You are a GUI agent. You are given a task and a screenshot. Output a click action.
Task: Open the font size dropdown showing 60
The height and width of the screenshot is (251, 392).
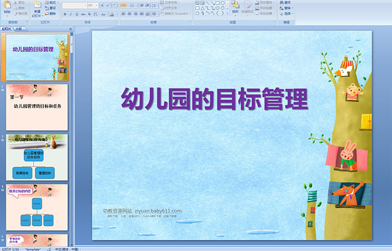pos(93,5)
